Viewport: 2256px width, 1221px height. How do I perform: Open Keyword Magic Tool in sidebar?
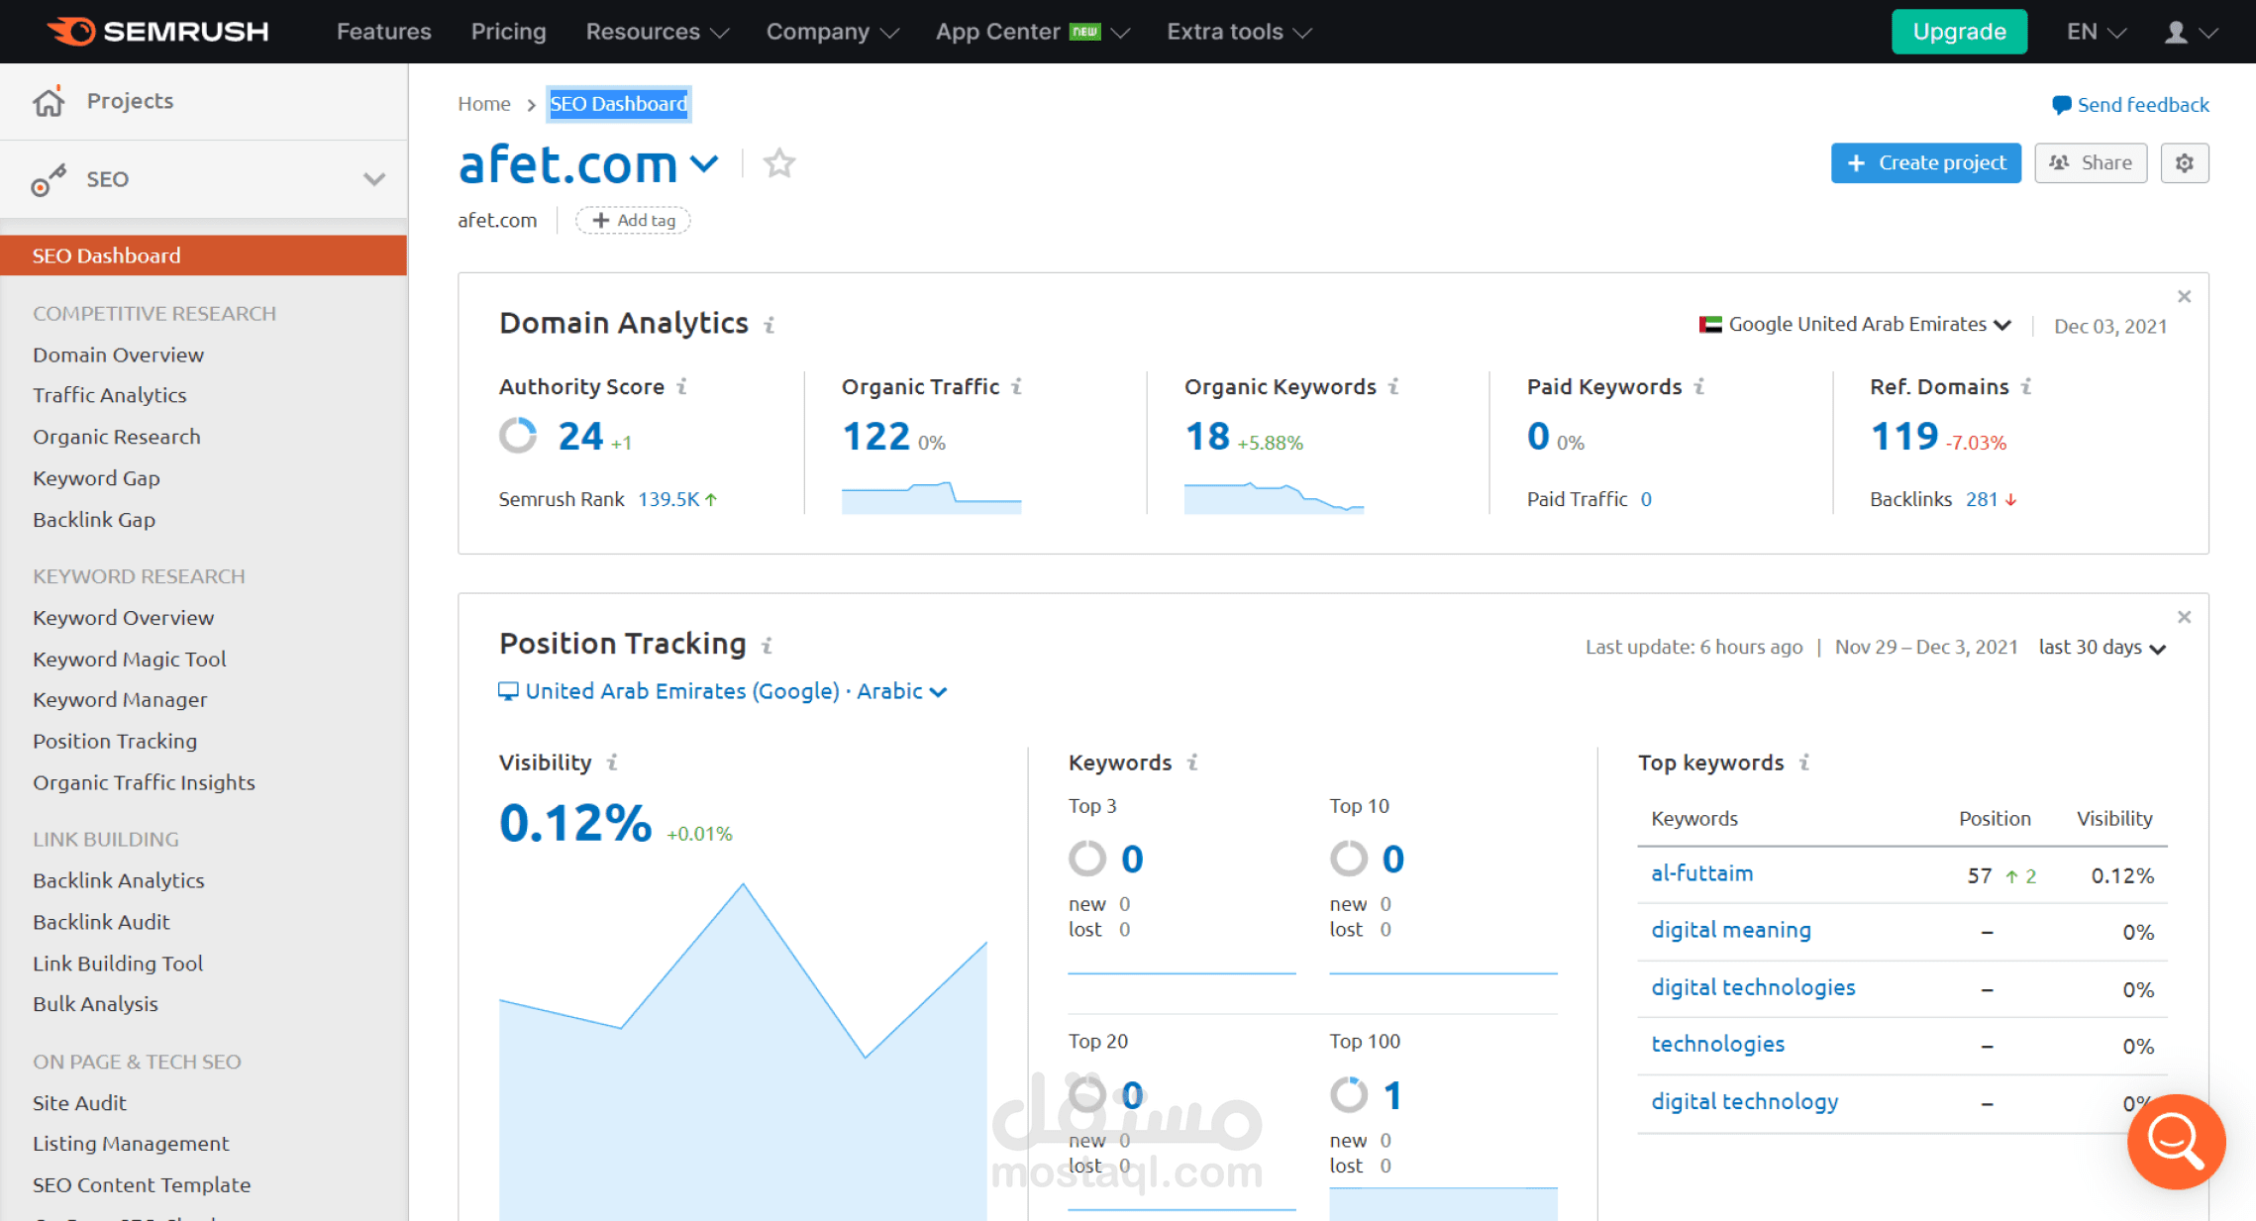coord(129,659)
